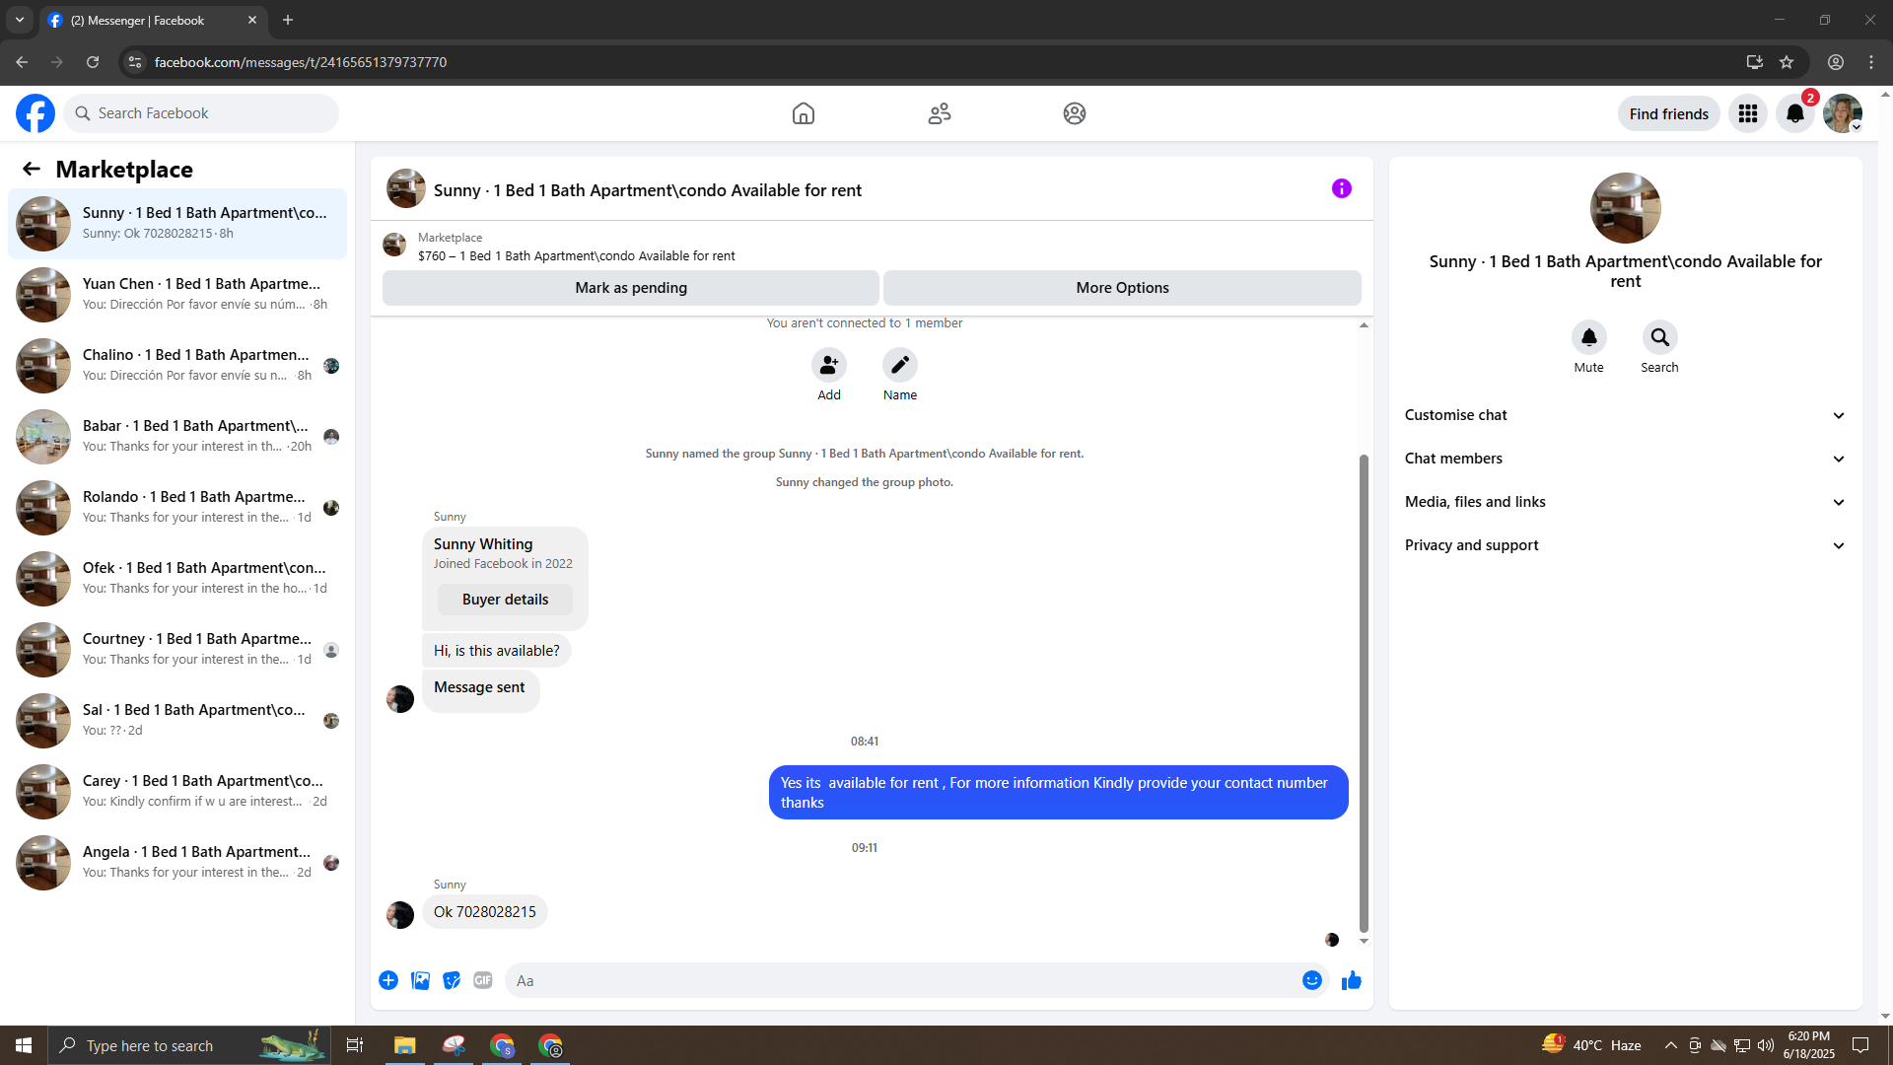Open the tab search dropdown in Chrome
Screen dimensions: 1893x1065
20,20
